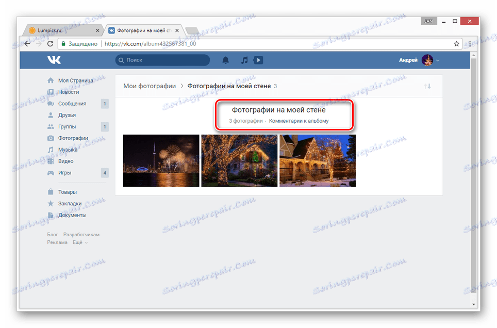Go back via Мои фотографии breadcrumb
The width and height of the screenshot is (497, 328).
click(150, 86)
